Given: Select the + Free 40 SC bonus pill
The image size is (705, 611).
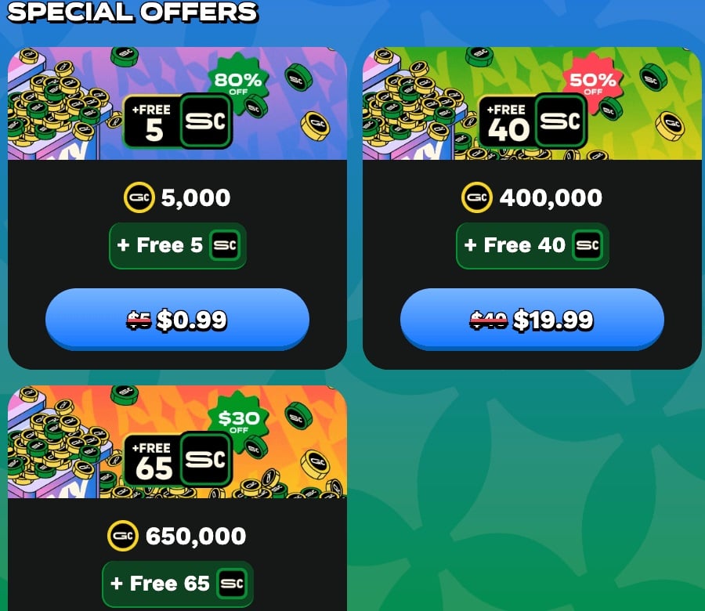Looking at the screenshot, I should 533,245.
